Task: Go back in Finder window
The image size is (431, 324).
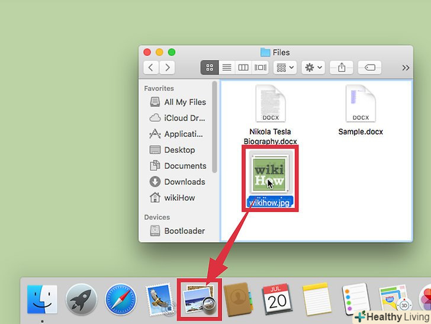Action: 151,68
